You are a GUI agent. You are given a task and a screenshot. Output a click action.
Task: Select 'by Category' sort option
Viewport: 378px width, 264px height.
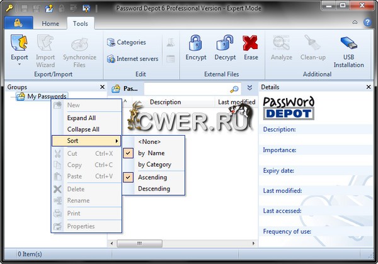click(x=154, y=165)
